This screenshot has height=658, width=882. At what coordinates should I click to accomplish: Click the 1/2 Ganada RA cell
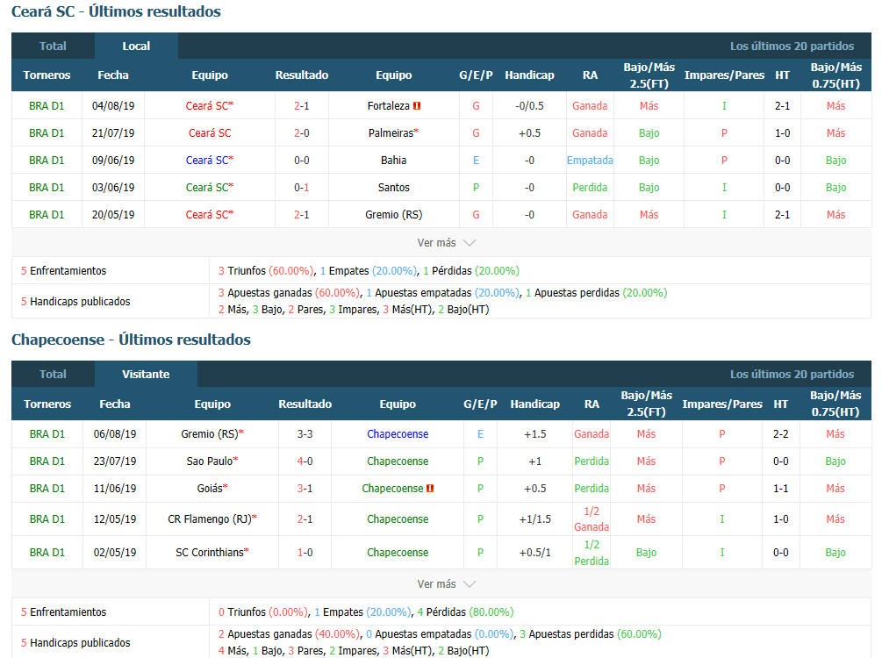click(x=592, y=519)
